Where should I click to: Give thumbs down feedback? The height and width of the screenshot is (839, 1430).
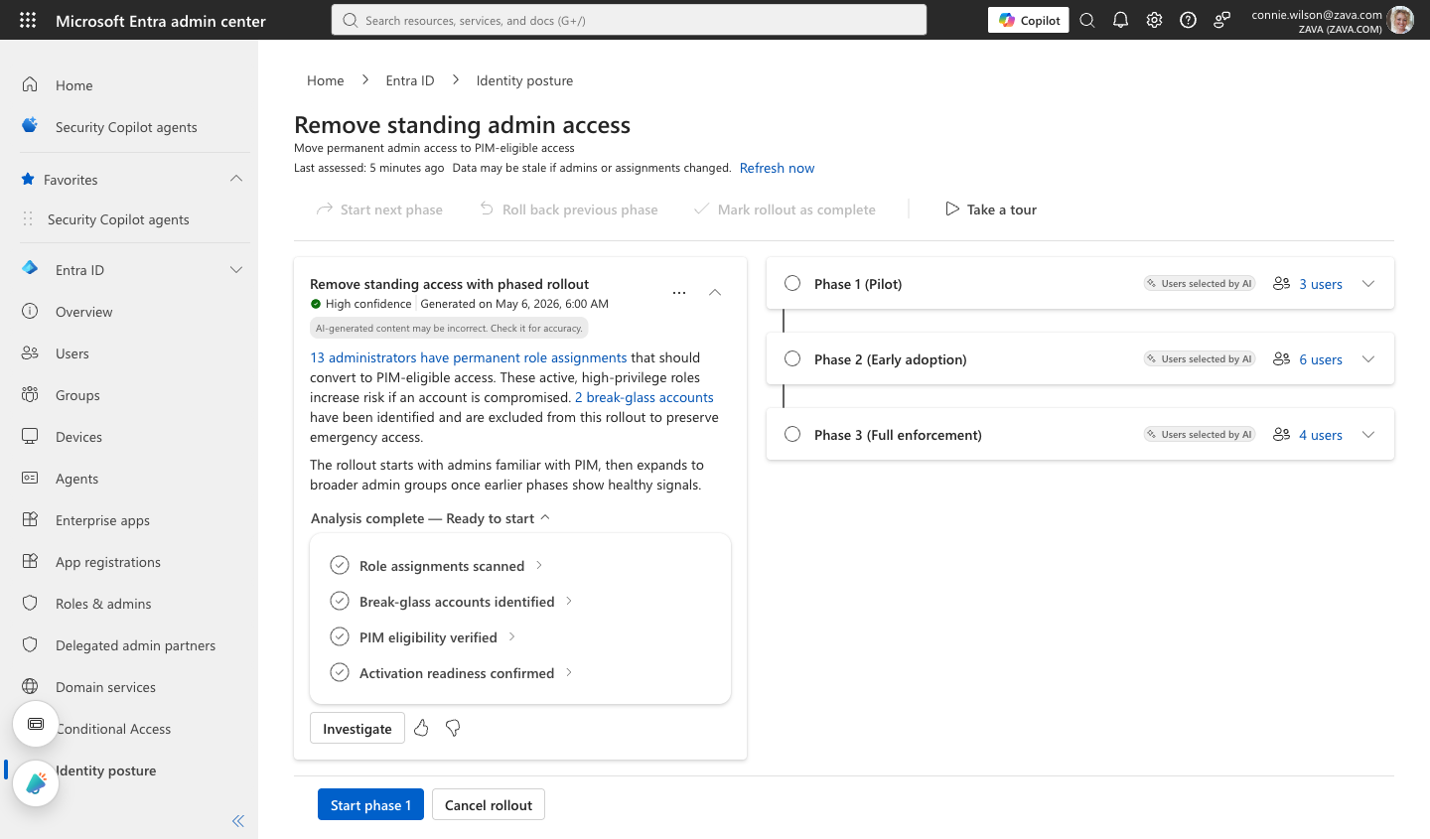453,728
